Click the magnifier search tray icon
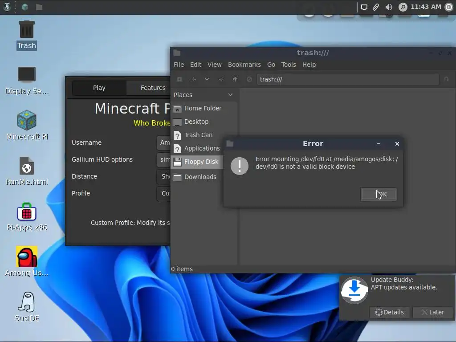 pos(403,7)
